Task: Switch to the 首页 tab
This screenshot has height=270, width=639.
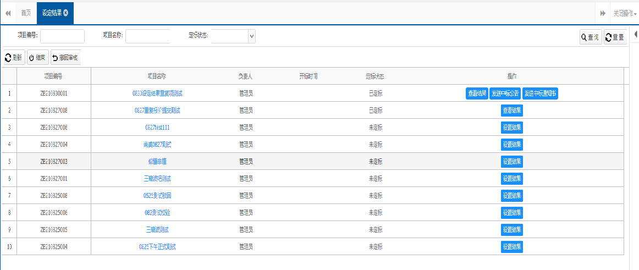Action: (26, 13)
